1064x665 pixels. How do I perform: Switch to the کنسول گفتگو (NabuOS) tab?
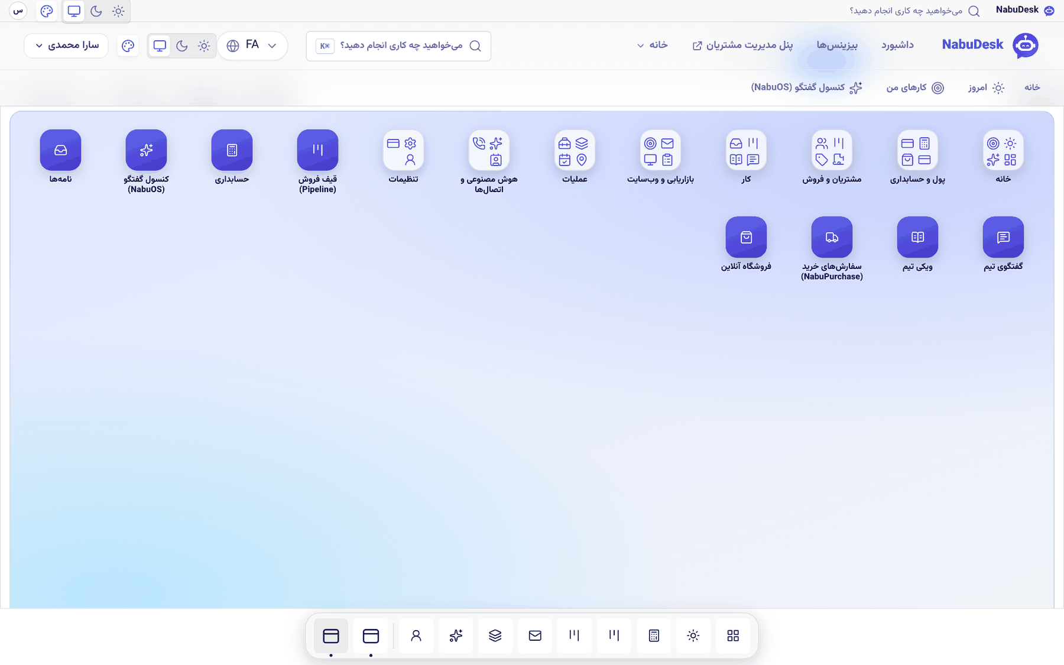coord(806,87)
